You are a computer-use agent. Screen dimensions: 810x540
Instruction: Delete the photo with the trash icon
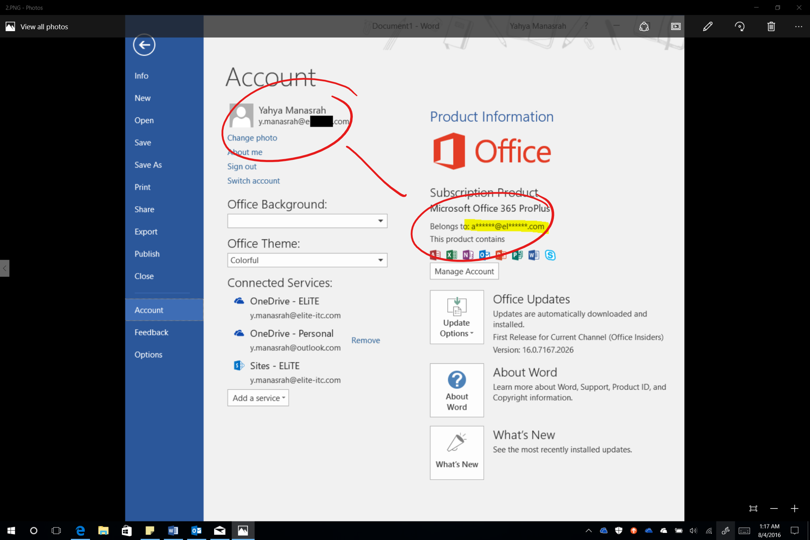[x=771, y=27]
